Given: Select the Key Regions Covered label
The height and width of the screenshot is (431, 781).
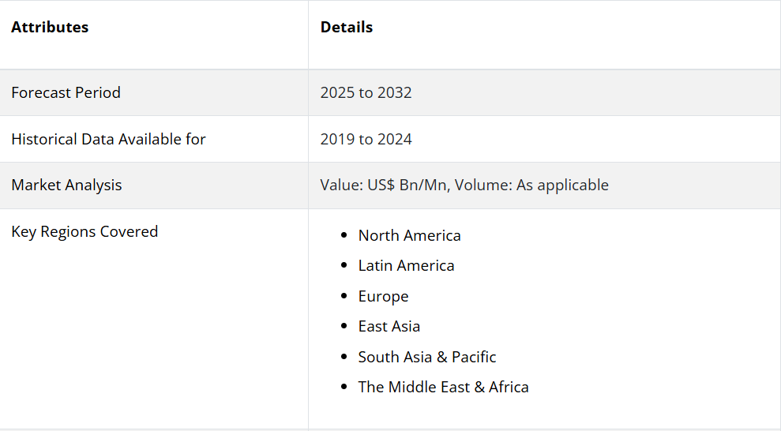Looking at the screenshot, I should (84, 232).
